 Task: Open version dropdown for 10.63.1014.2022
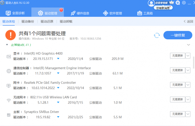pyautogui.click(x=58, y=88)
